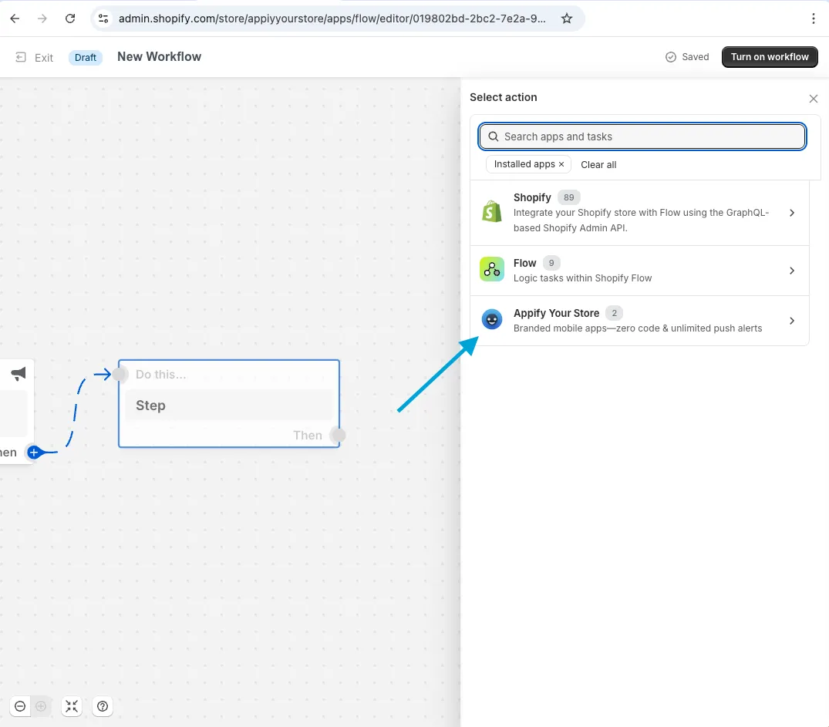Reload the page with the refresh icon
This screenshot has height=727, width=829.
(69, 19)
